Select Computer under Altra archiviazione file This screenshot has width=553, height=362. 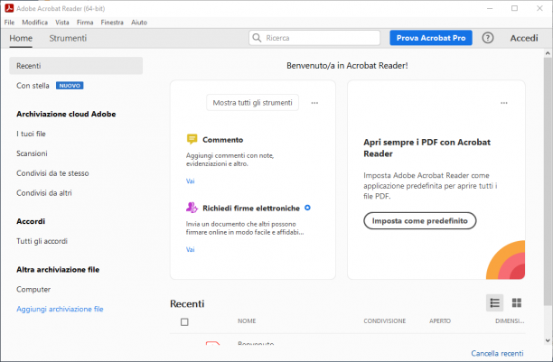(x=33, y=290)
